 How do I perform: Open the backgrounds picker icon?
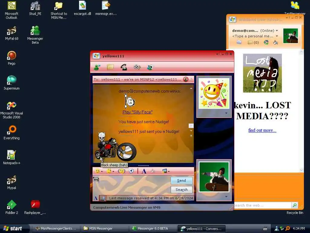[x=164, y=171]
